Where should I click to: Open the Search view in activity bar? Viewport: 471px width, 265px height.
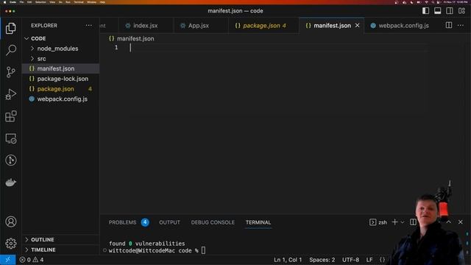coord(11,50)
